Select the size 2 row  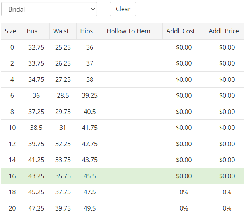(122, 63)
